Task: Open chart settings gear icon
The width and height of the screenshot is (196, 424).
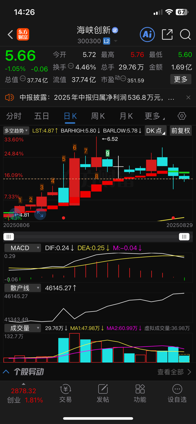Action: (x=182, y=116)
